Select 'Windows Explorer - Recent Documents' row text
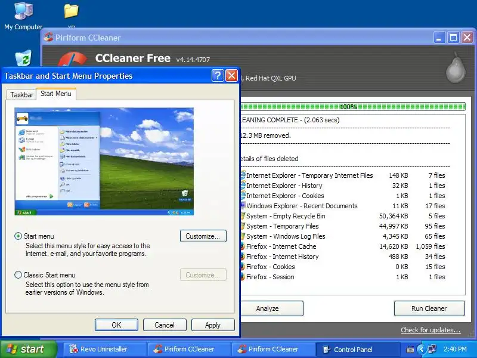477x358 pixels. (302, 206)
